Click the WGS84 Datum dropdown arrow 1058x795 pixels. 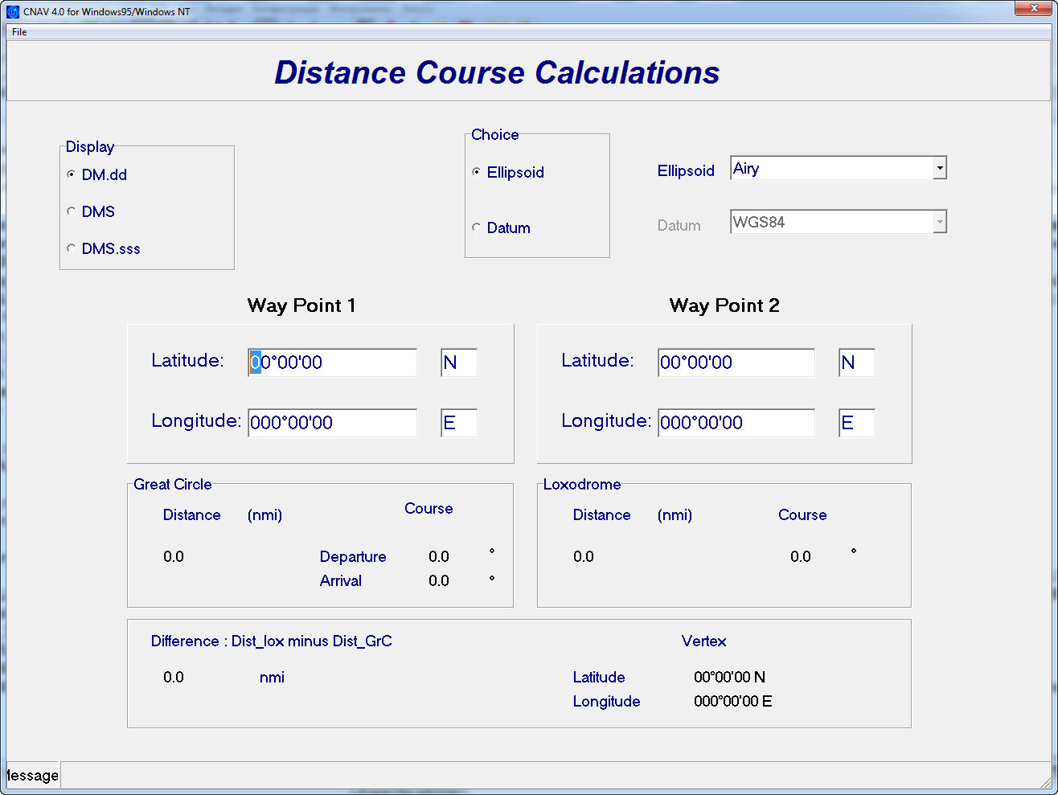click(939, 223)
